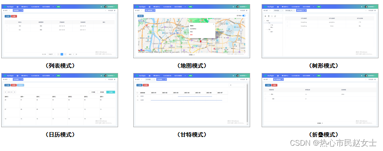Click the home icon in 列表模式 tab bar
Screen dimensions: 383x151
point(4,11)
